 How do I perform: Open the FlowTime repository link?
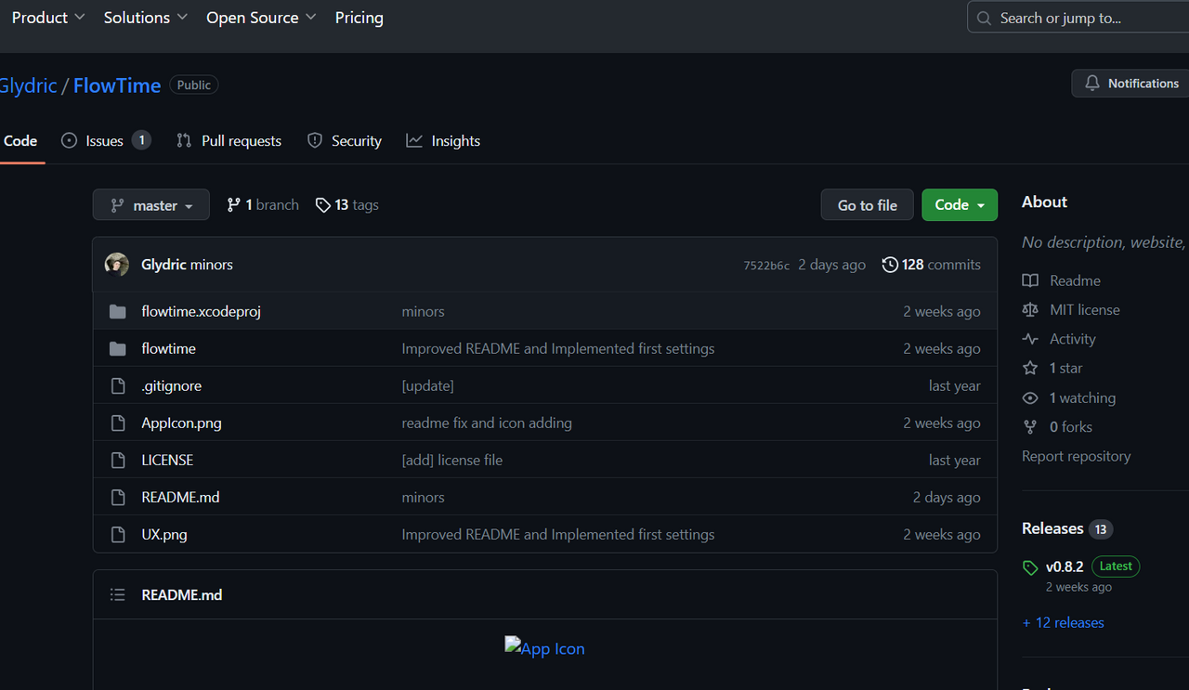117,85
